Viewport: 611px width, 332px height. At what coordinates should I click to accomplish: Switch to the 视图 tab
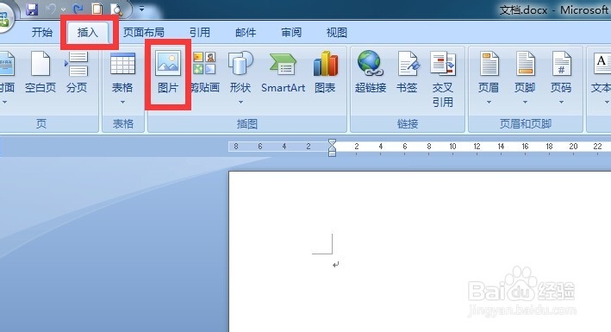tap(337, 33)
